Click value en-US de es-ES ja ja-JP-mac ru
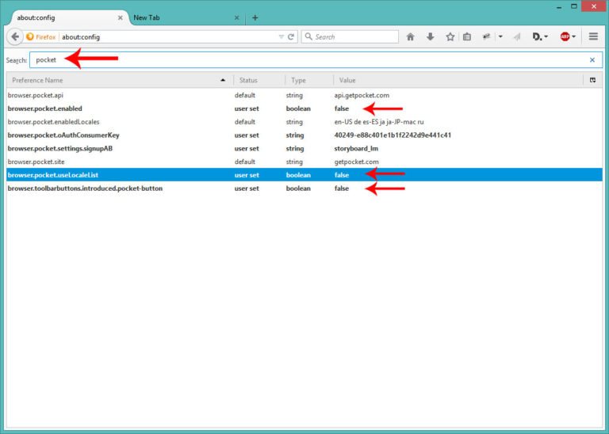Screen dimensions: 609x434 [379, 122]
